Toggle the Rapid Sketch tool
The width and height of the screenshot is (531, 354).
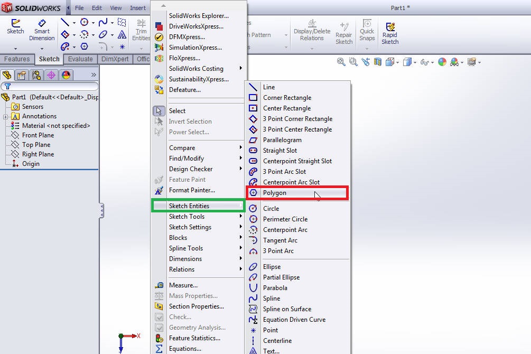click(x=390, y=33)
